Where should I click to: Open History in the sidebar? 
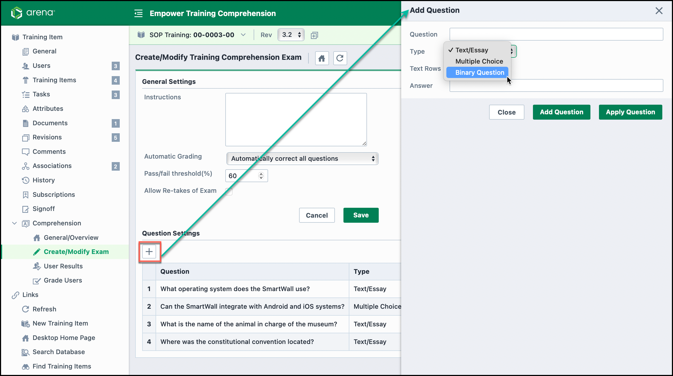[x=44, y=180]
